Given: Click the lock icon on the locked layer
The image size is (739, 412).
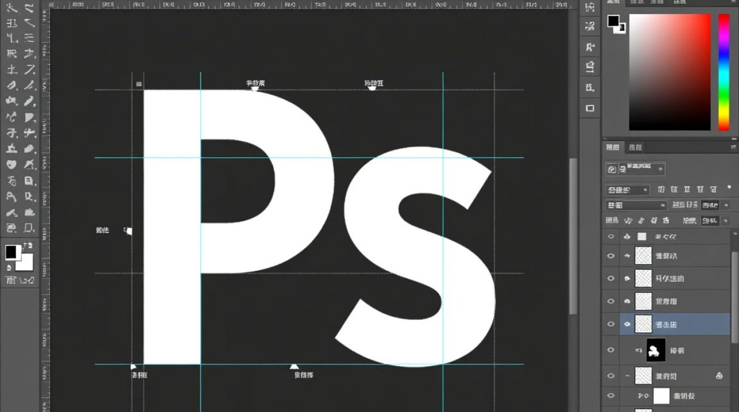Looking at the screenshot, I should 719,376.
